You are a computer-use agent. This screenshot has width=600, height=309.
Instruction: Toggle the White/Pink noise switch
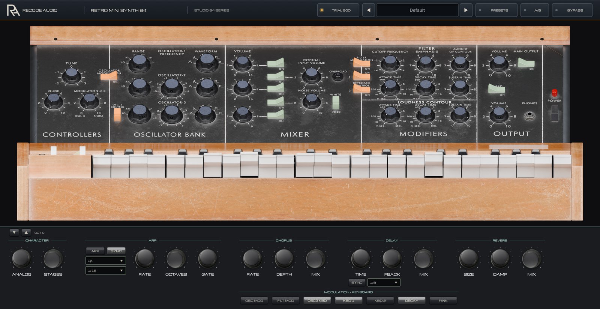click(336, 102)
